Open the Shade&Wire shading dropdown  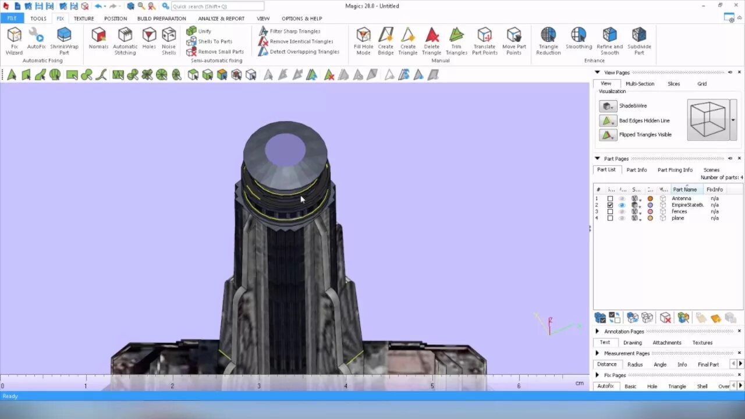click(608, 106)
